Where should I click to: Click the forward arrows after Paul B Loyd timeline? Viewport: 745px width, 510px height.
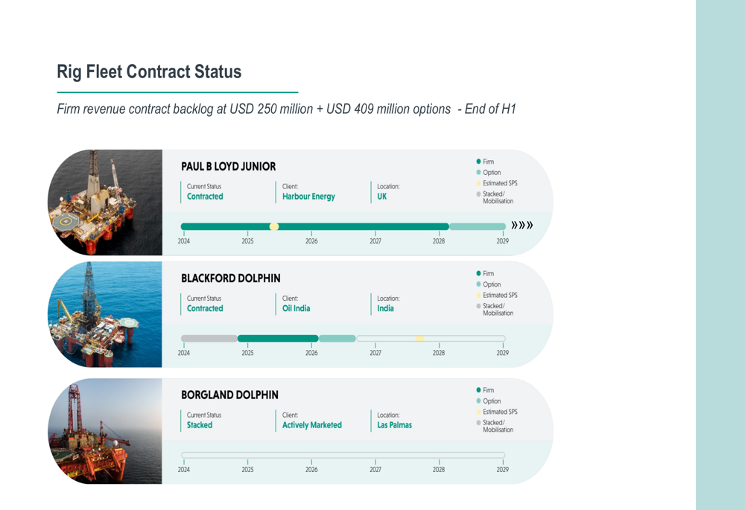pyautogui.click(x=521, y=225)
